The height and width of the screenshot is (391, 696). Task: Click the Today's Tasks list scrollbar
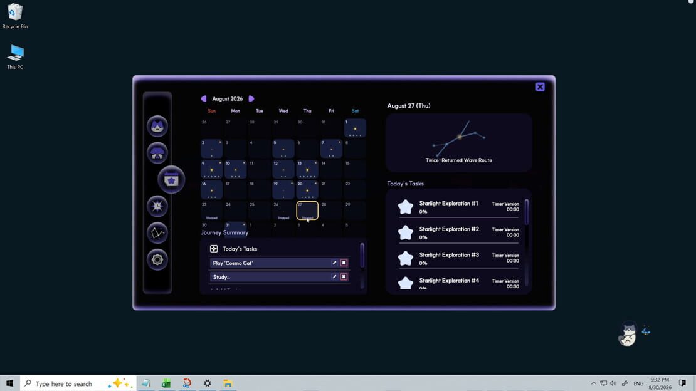[527, 212]
